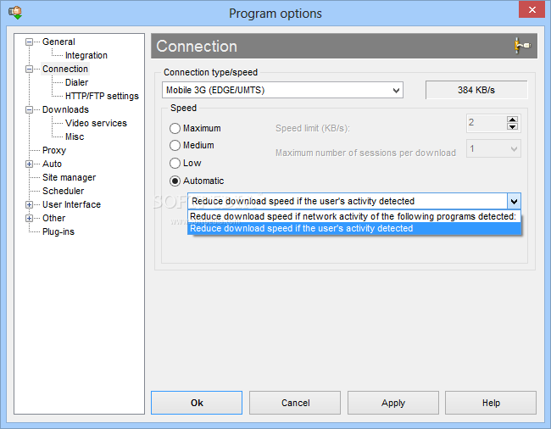Collapse the Downloads tree node
The image size is (551, 429).
(29, 109)
